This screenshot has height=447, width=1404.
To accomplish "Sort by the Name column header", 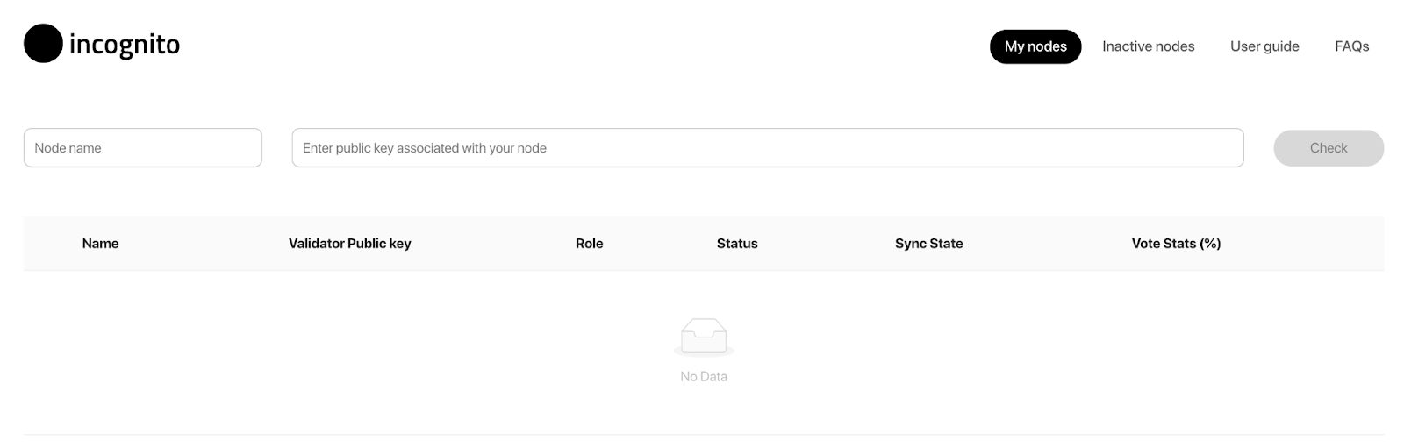I will click(x=100, y=244).
